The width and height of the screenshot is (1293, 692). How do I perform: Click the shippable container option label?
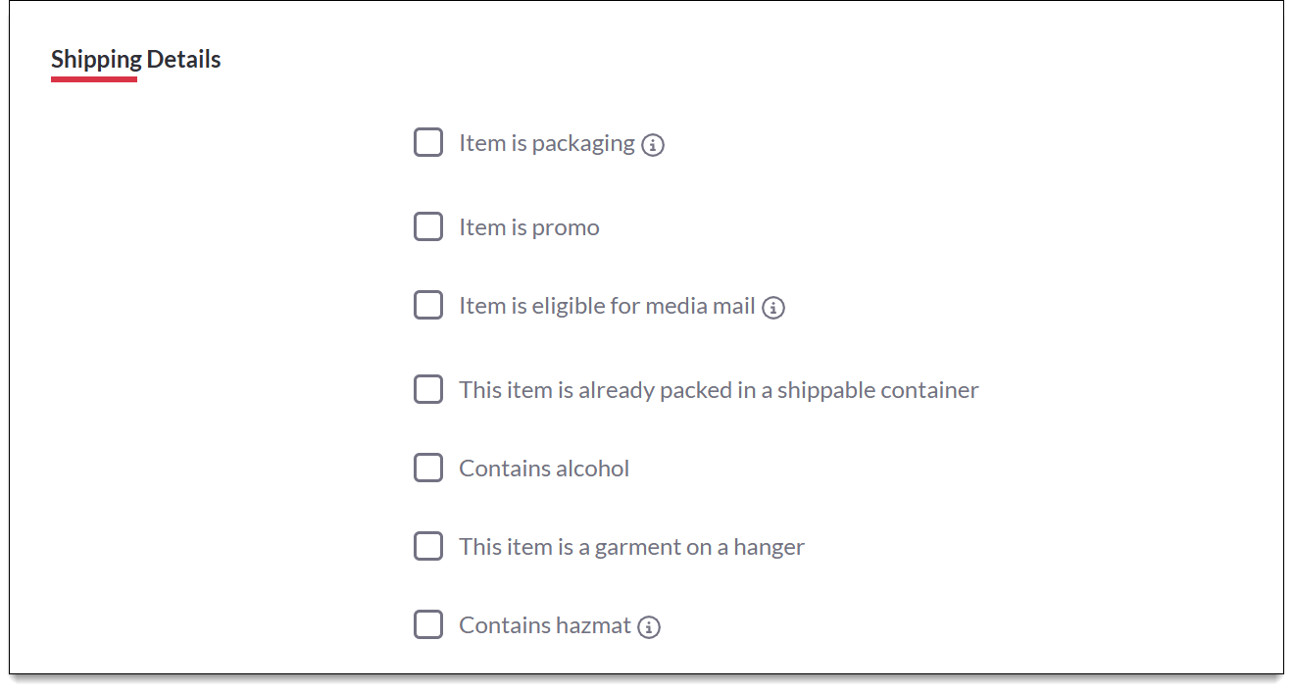click(x=719, y=389)
